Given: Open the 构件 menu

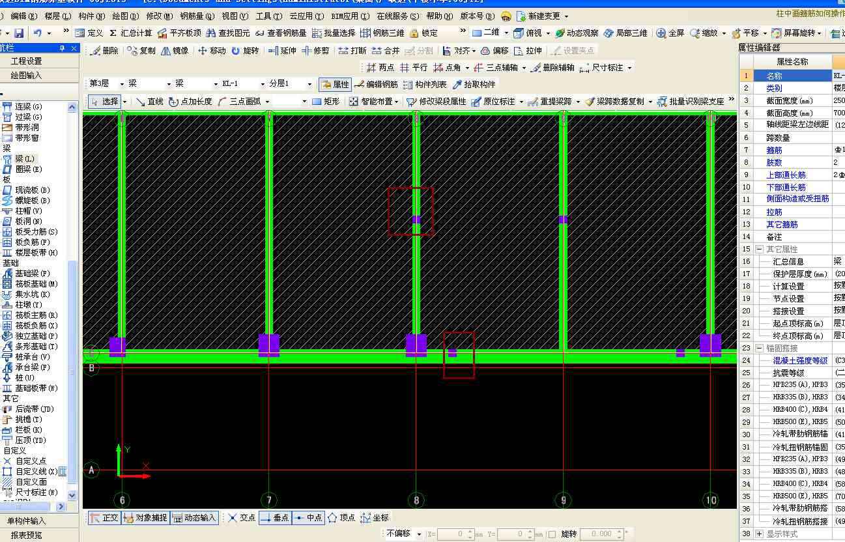Looking at the screenshot, I should click(91, 16).
